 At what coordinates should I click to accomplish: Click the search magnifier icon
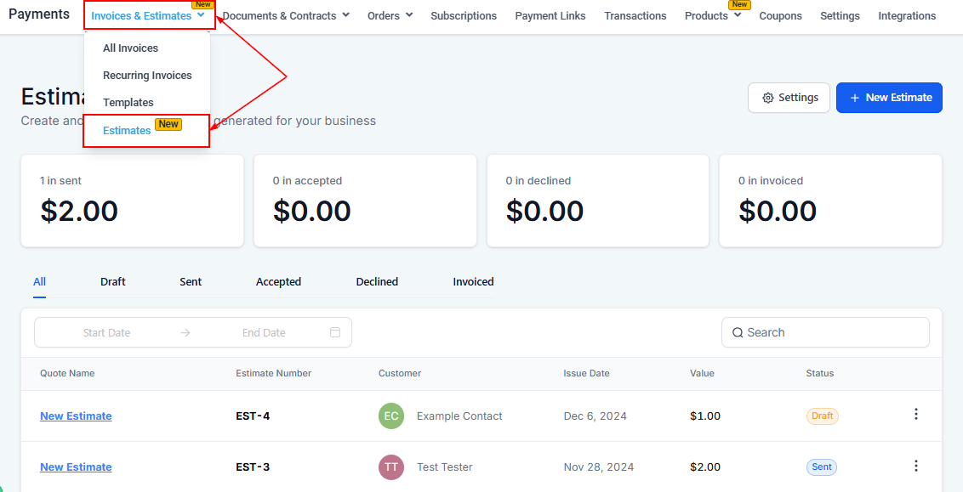pos(738,332)
